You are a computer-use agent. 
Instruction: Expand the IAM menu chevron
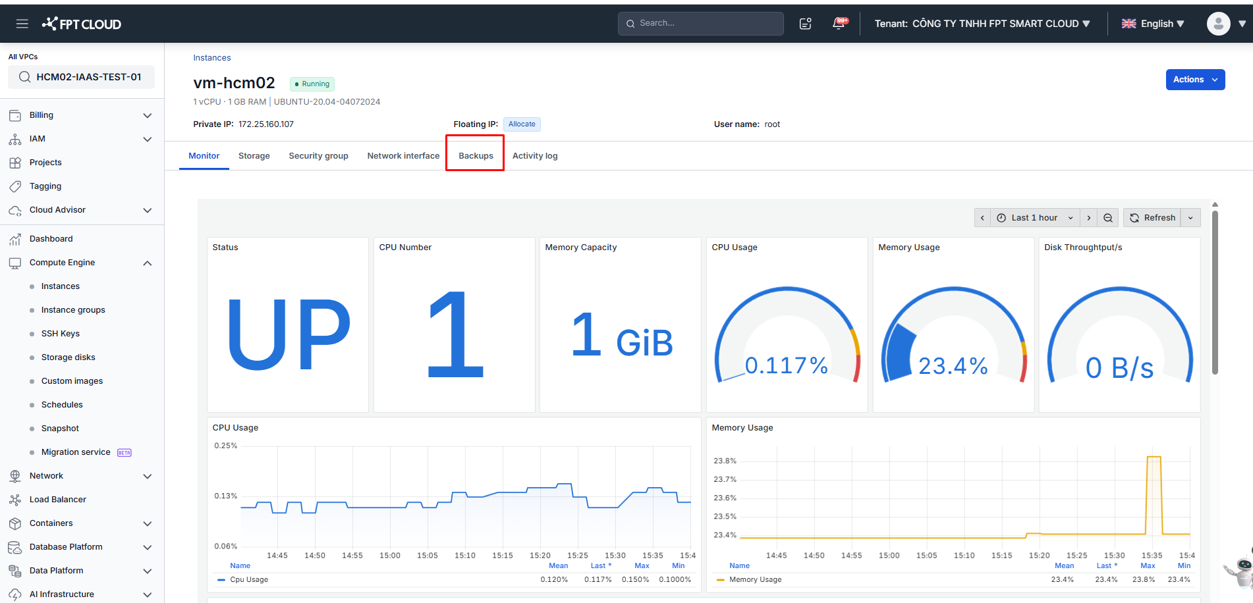point(148,140)
